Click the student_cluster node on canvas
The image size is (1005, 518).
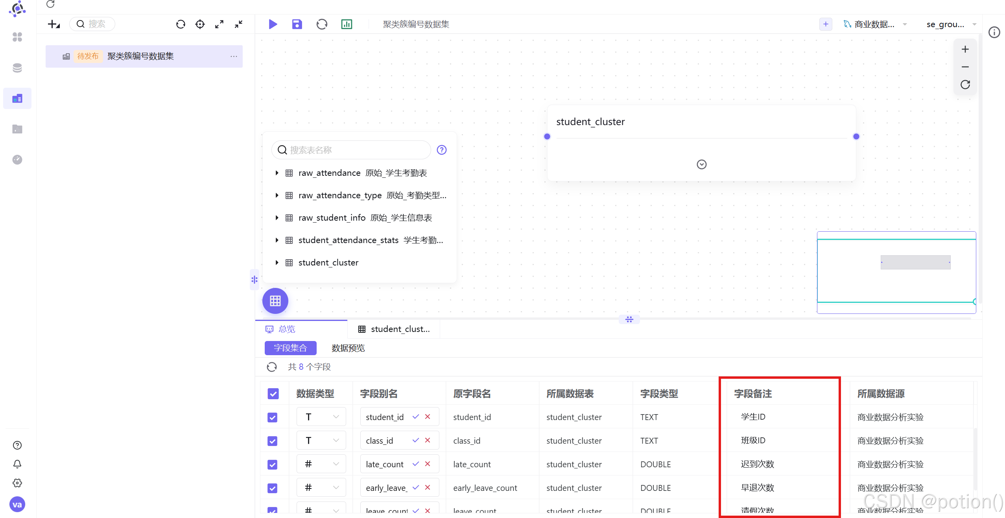(x=702, y=143)
